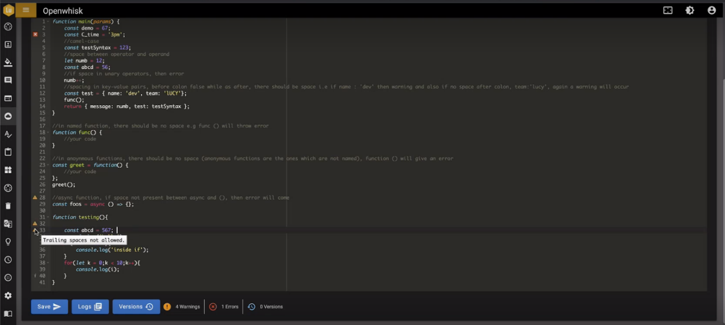Click the 0 Versions status text
725x325 pixels.
pyautogui.click(x=271, y=307)
